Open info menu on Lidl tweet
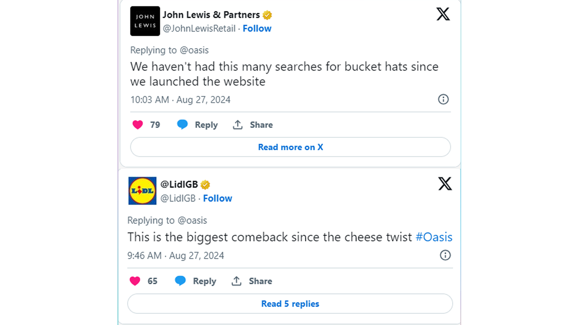Screen dimensions: 579x325 click(445, 255)
